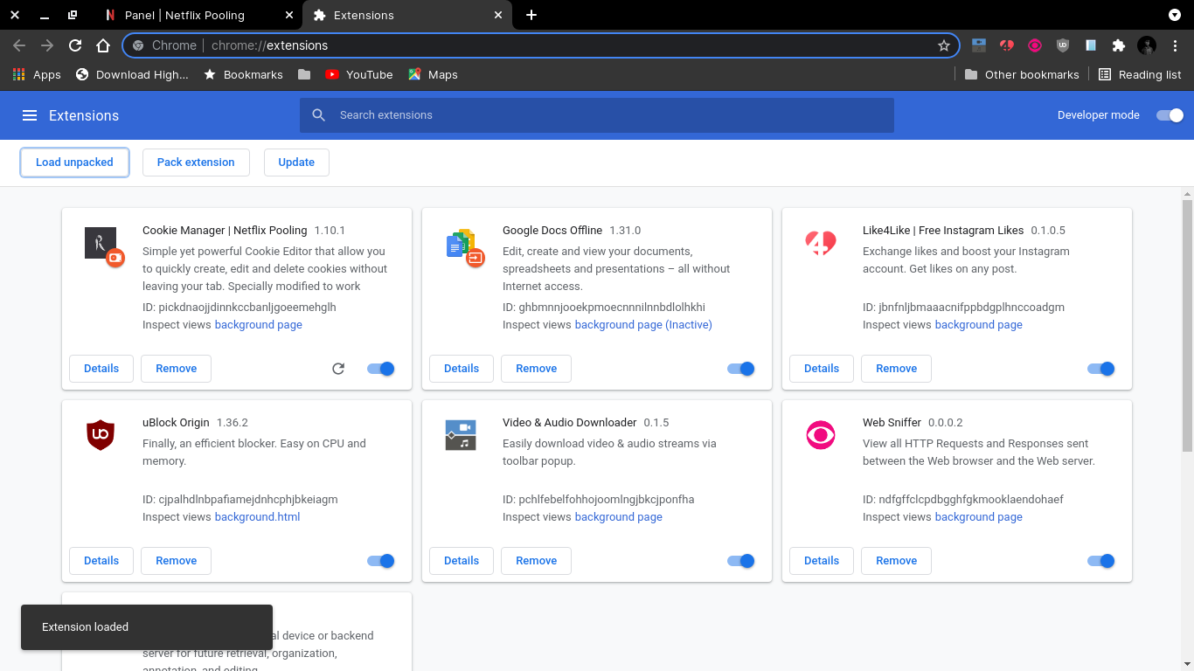Turn off the Like4Like extension toggle
The height and width of the screenshot is (671, 1194).
(1101, 369)
